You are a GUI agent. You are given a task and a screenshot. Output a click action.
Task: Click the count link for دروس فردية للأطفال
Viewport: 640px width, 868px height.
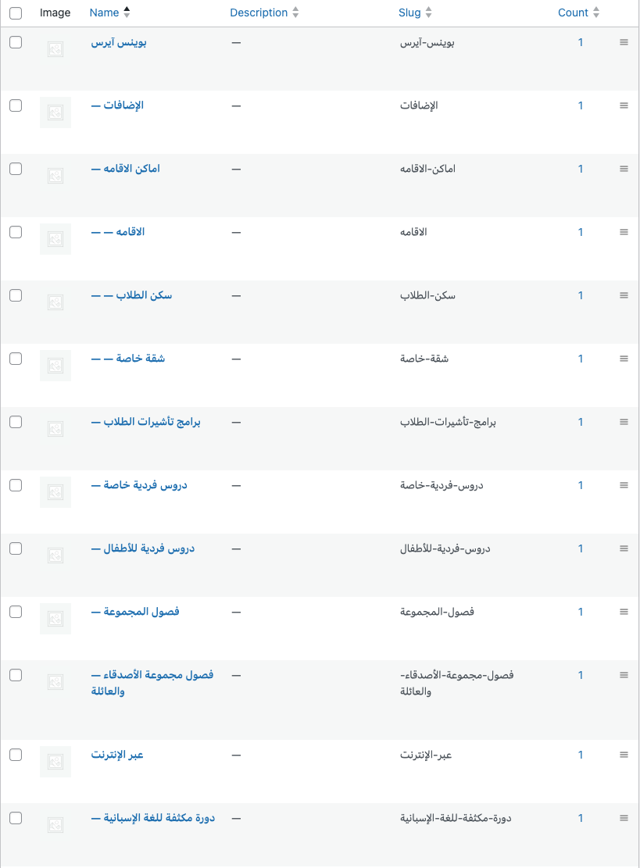tap(581, 548)
